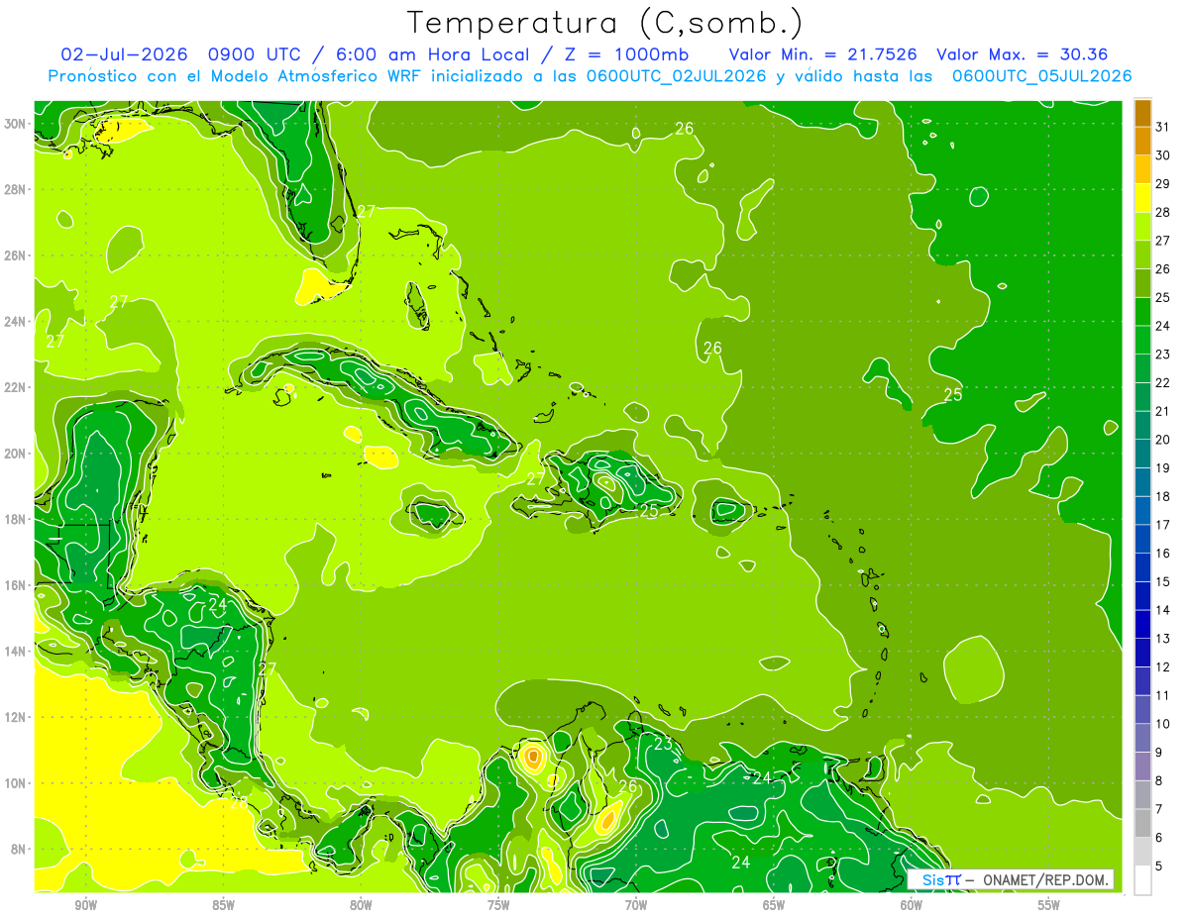
Task: Click the white swatch below 5 on colorbar
Action: tap(1142, 880)
